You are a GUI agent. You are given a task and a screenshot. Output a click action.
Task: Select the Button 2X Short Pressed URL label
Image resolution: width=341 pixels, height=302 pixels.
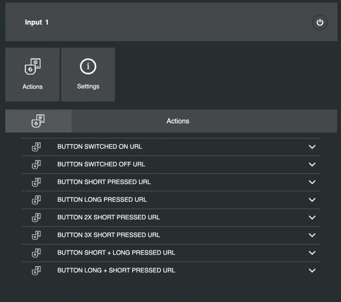[109, 217]
